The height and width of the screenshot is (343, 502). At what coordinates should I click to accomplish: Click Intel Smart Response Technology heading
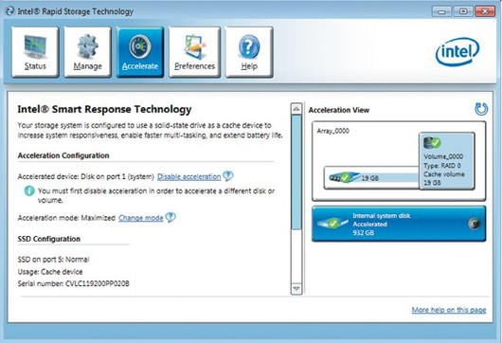point(104,109)
